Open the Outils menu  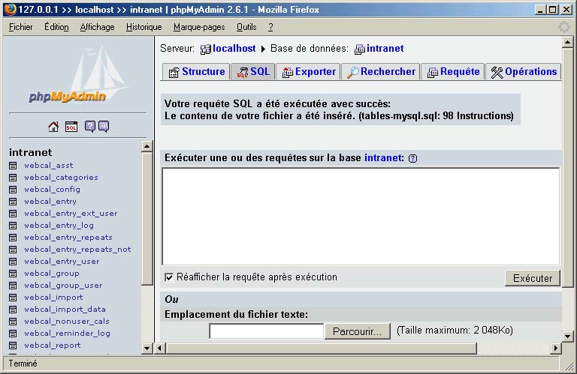click(246, 27)
